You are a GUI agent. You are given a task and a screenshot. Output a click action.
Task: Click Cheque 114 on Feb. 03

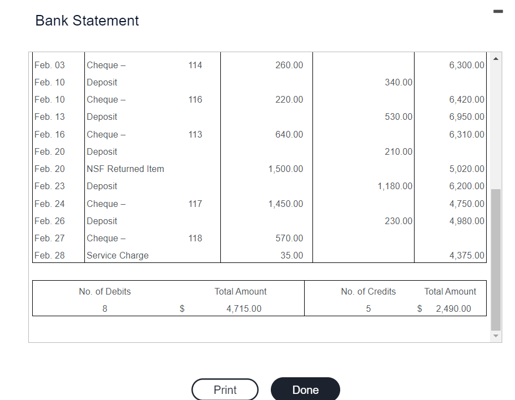point(195,65)
